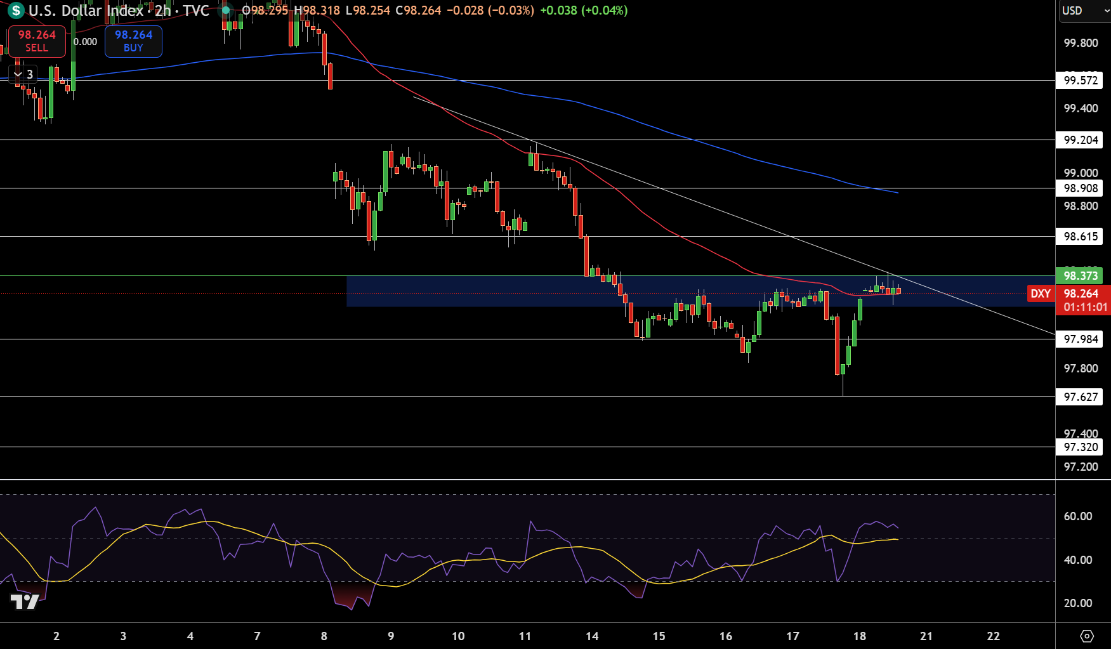
Task: Select the 97.627 price level label
Action: click(1081, 397)
